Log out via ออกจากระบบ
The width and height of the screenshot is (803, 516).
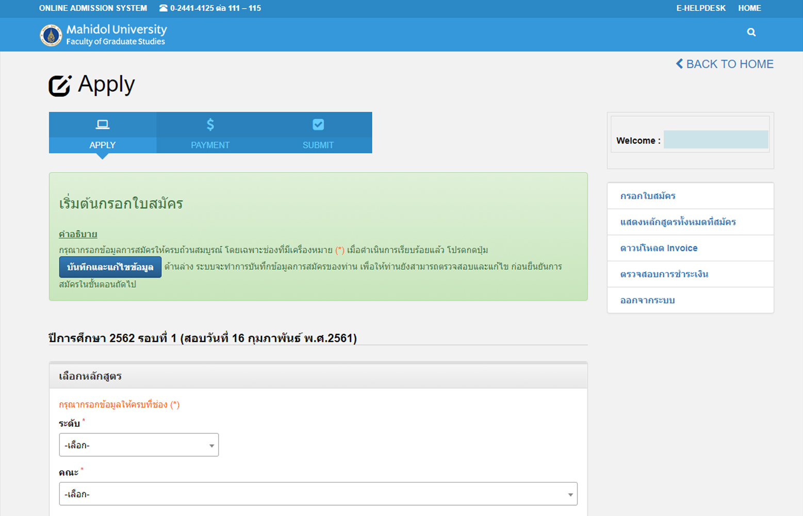click(647, 301)
